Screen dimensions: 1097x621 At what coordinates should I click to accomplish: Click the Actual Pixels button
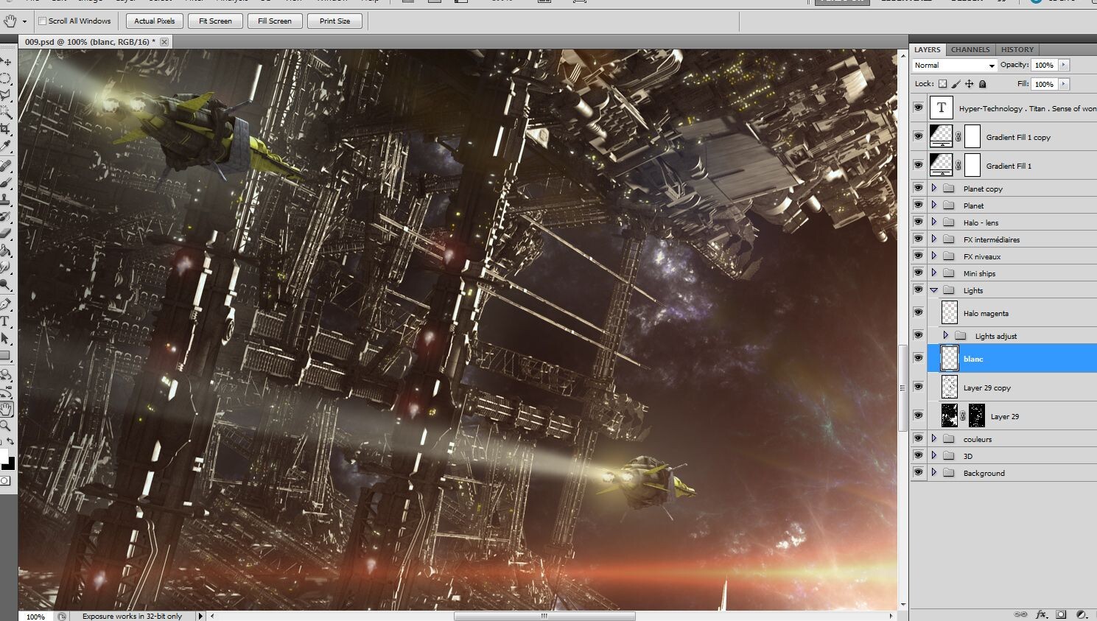pyautogui.click(x=155, y=21)
